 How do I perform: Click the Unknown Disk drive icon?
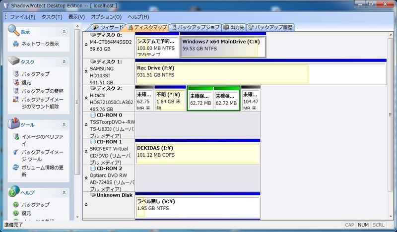(93, 195)
